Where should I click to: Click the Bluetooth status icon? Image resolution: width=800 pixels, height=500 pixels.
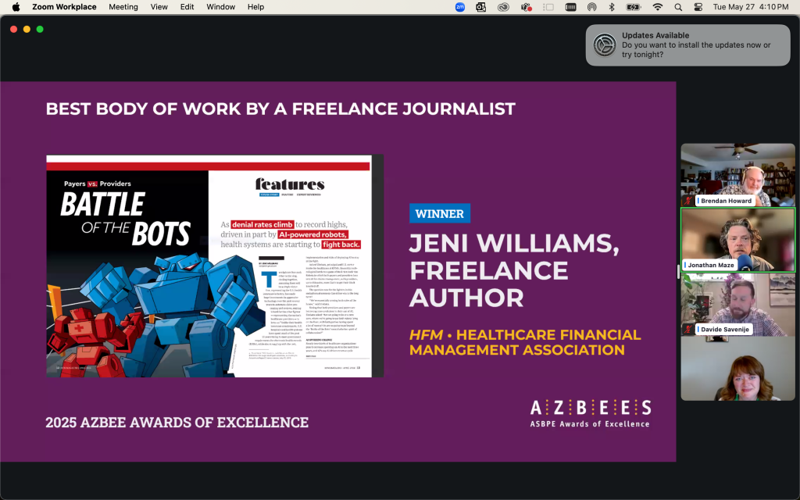(612, 7)
